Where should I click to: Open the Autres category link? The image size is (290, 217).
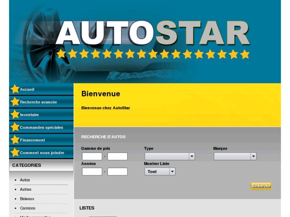click(26, 189)
